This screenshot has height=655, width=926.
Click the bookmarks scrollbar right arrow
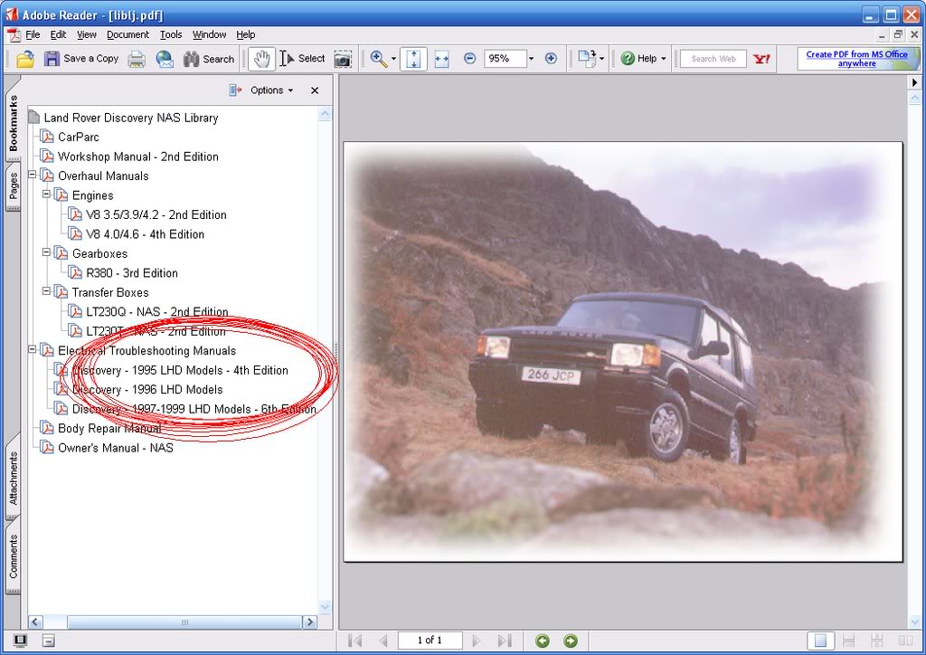click(x=309, y=622)
